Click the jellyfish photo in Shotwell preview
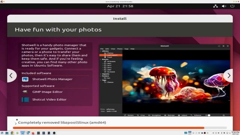Viewport: 240px width, 135px height. (176, 82)
